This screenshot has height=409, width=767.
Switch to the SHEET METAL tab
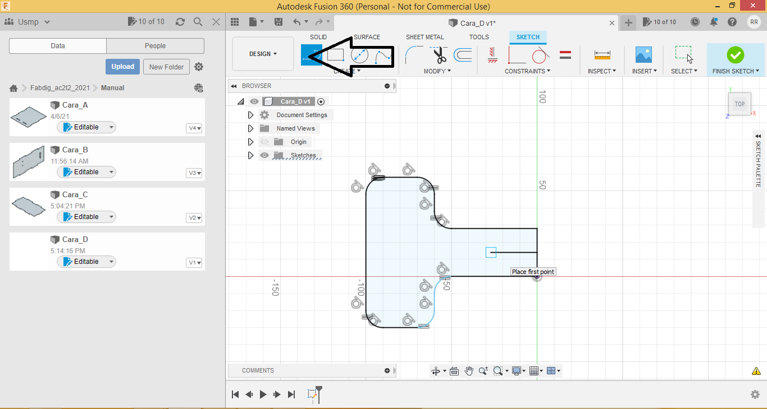point(425,37)
